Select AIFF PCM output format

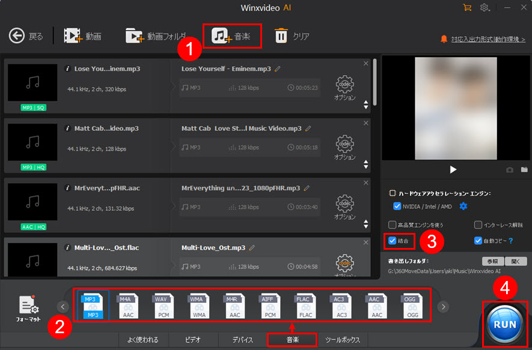pos(270,306)
